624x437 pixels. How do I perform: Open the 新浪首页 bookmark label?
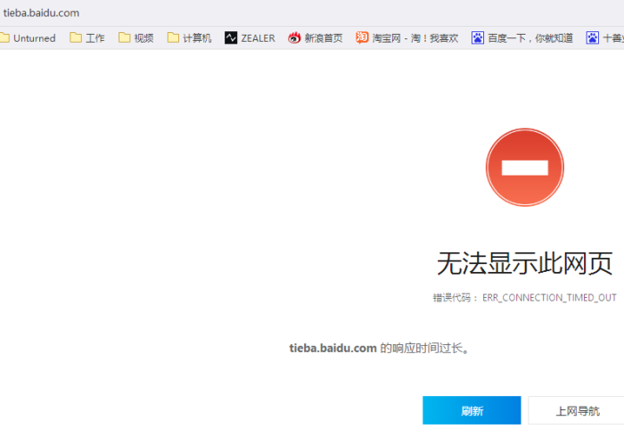(x=324, y=38)
